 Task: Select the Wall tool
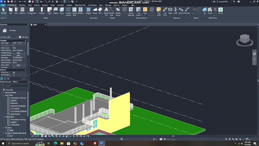pos(11,11)
